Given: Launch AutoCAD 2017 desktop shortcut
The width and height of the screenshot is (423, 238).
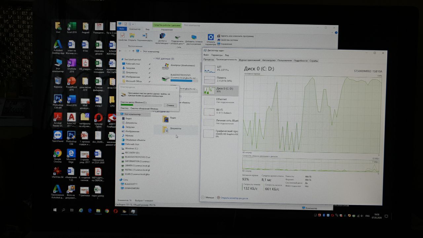Looking at the screenshot, I should click(x=71, y=120).
